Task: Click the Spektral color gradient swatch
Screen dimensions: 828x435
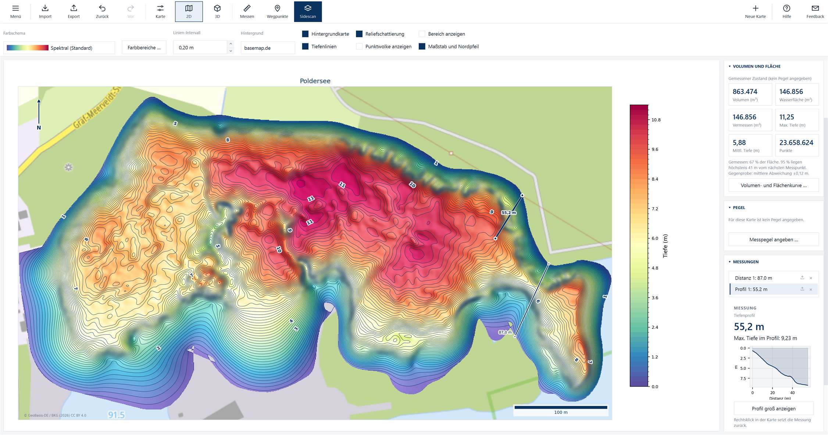Action: pyautogui.click(x=28, y=48)
